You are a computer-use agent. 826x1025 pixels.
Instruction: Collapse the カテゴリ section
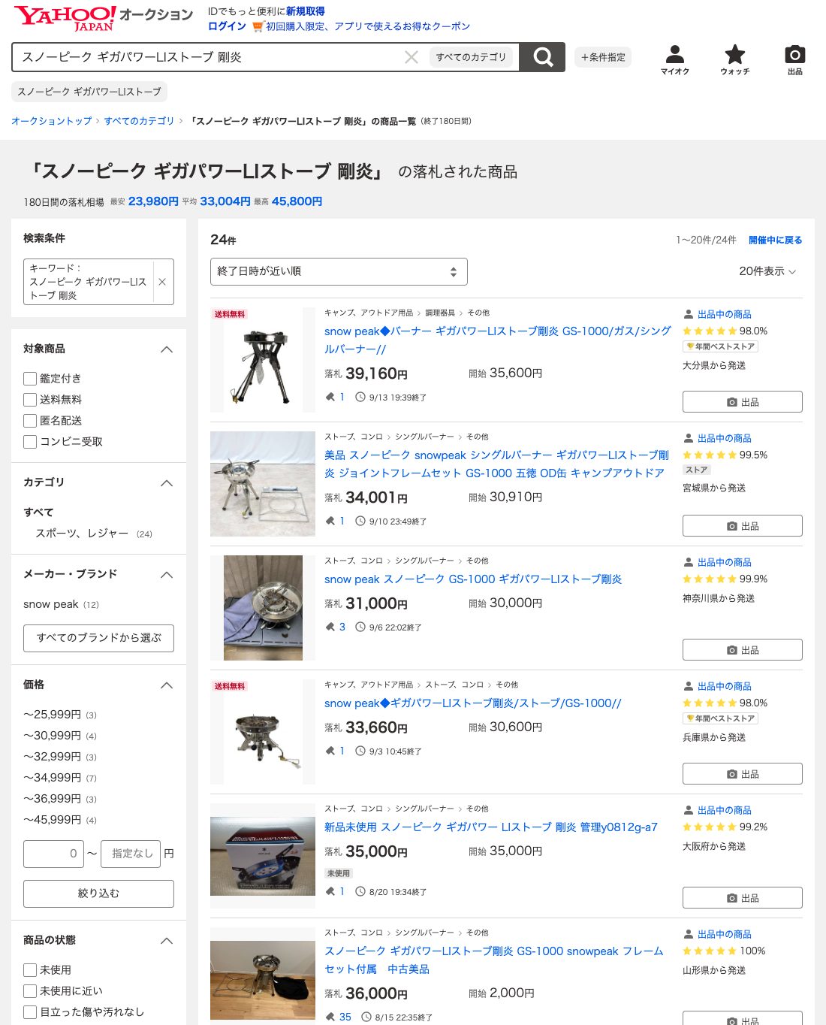click(167, 483)
